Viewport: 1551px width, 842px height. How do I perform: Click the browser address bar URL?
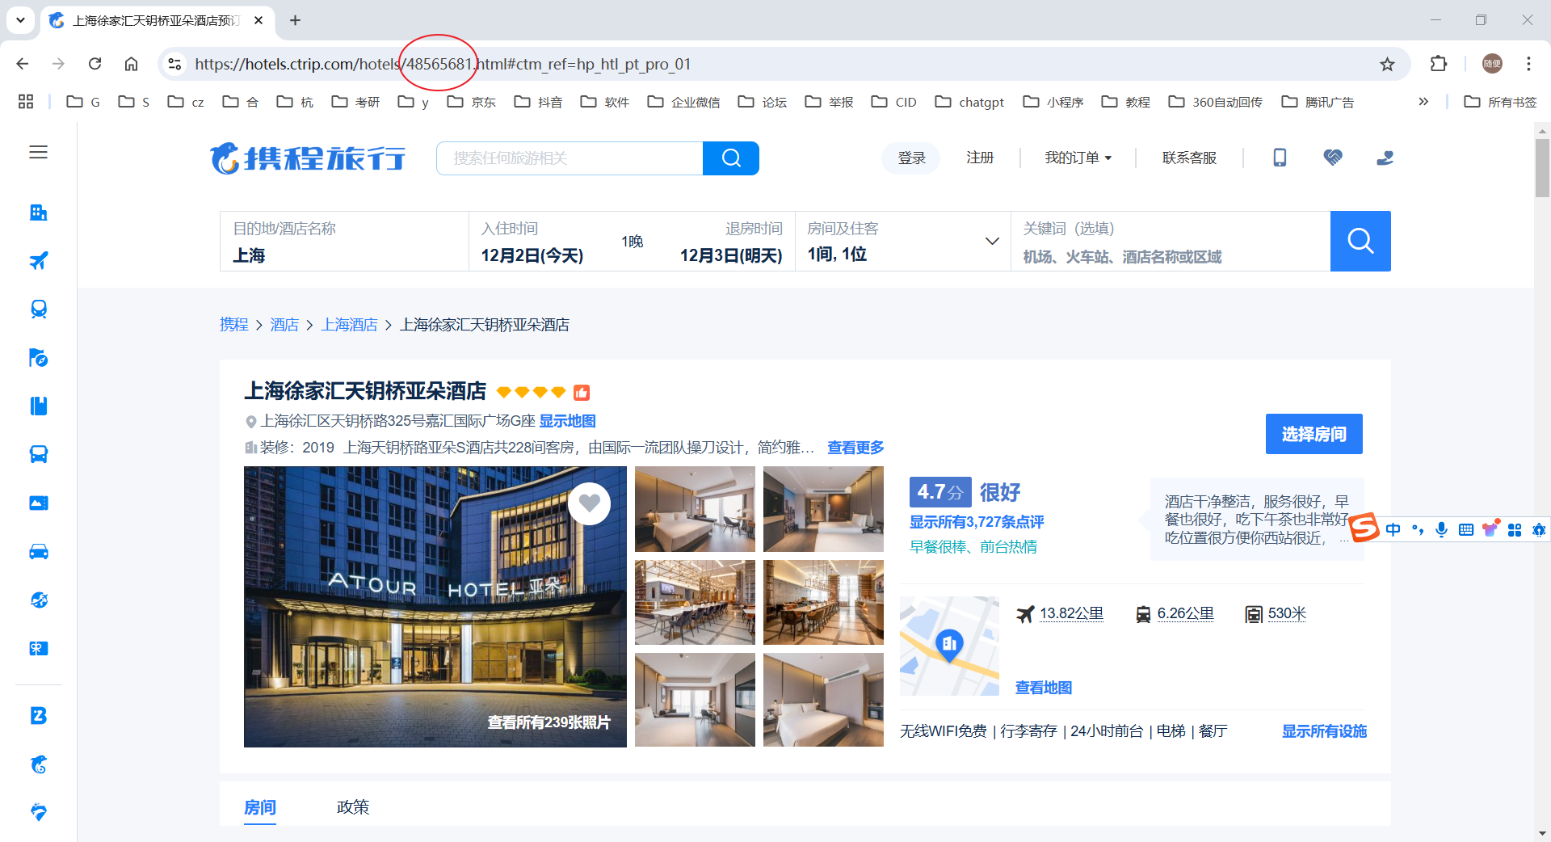coord(443,64)
